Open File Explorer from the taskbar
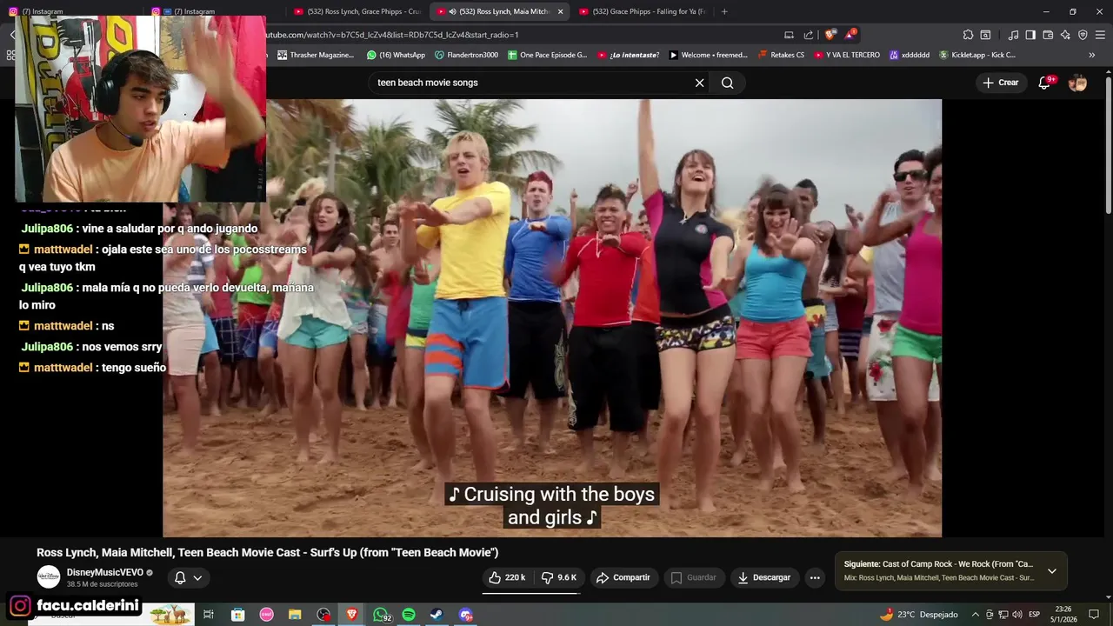Screen dimensions: 1113x626 [x=295, y=615]
